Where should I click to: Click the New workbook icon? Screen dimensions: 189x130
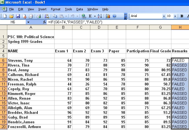(x=5, y=16)
